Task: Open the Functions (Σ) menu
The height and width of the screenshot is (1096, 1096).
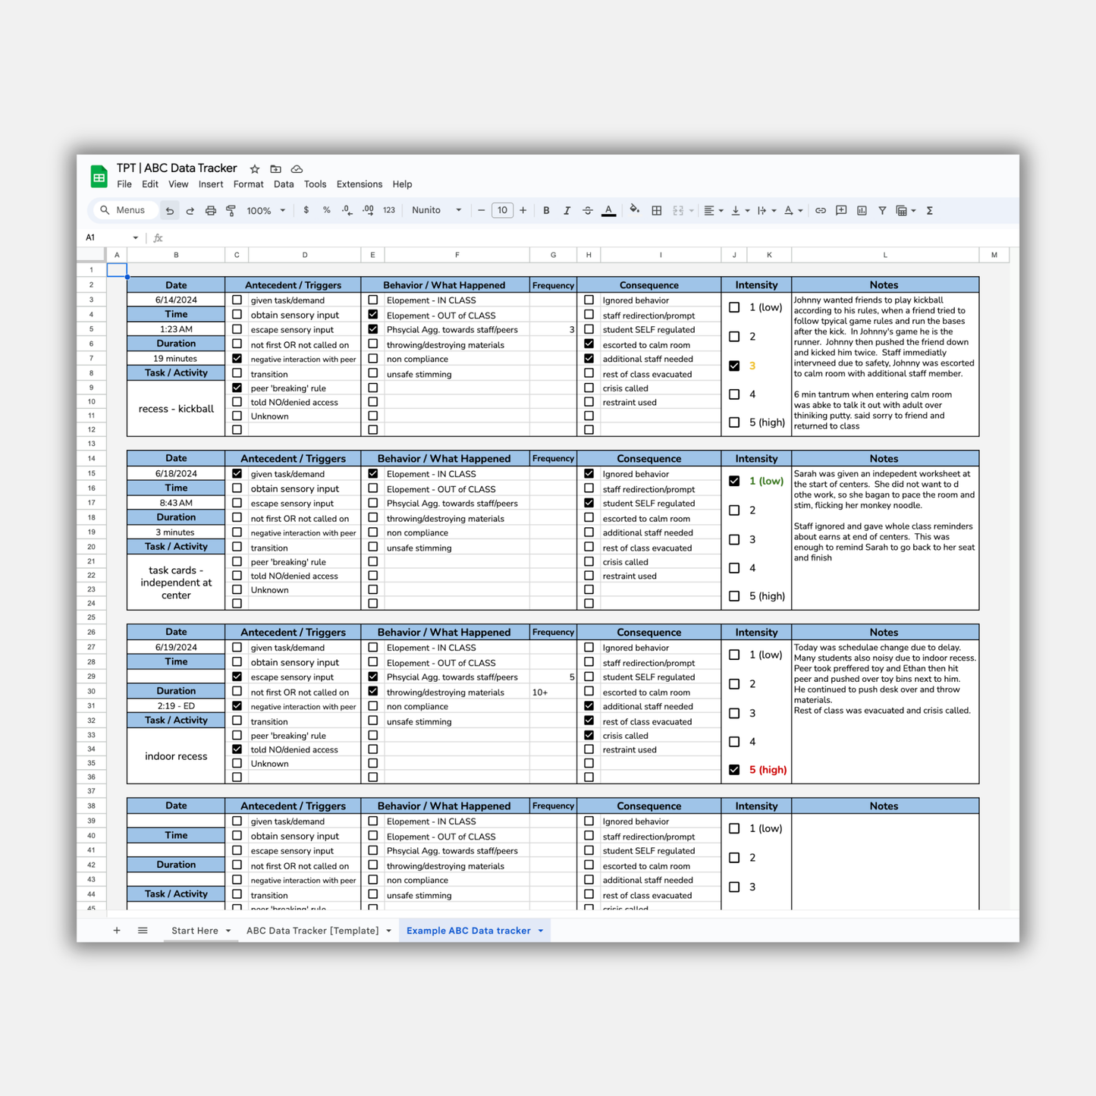Action: point(929,210)
